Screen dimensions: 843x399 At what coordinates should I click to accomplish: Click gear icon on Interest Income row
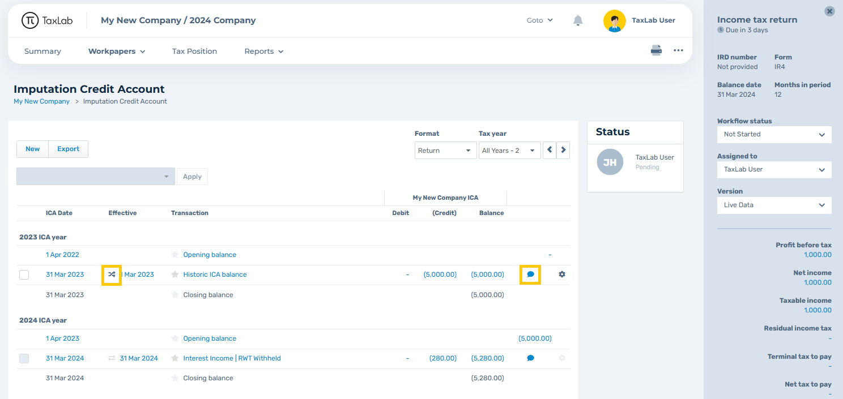click(x=562, y=358)
